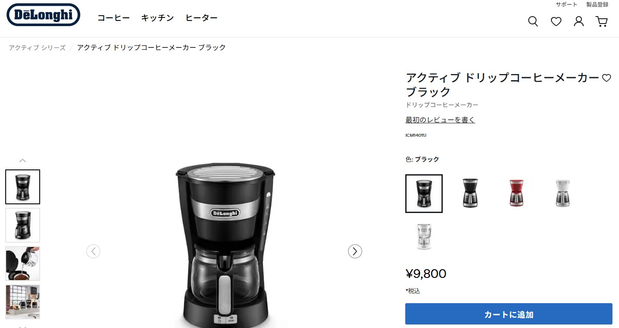The height and width of the screenshot is (328, 619).
Task: Click the De'Longhi logo
Action: click(x=43, y=15)
